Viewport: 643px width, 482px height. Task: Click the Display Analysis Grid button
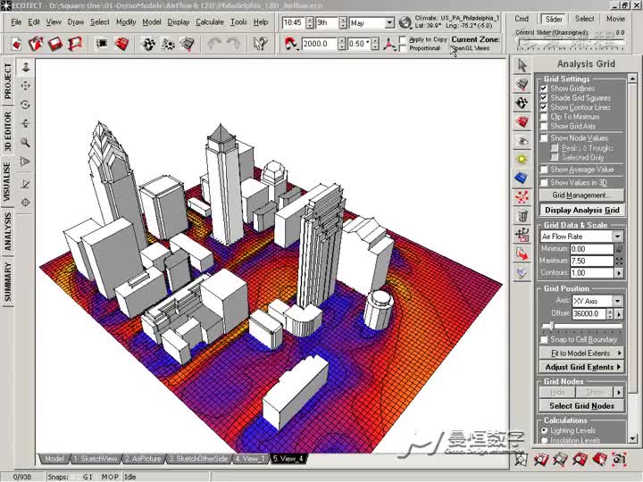581,211
